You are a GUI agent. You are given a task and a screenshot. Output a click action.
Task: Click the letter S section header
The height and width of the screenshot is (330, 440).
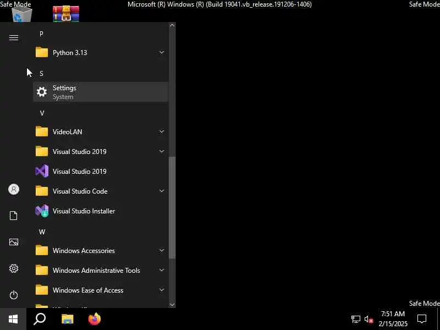[x=42, y=74]
